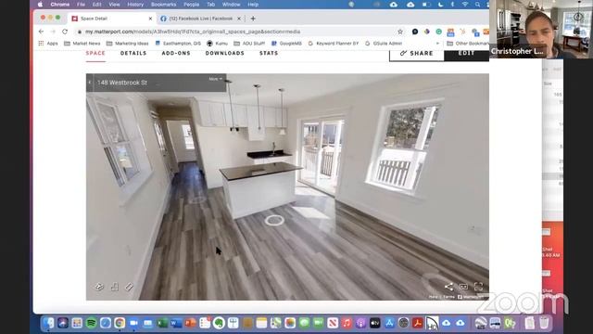Launch Microsoft Word from the Dock

click(x=176, y=323)
